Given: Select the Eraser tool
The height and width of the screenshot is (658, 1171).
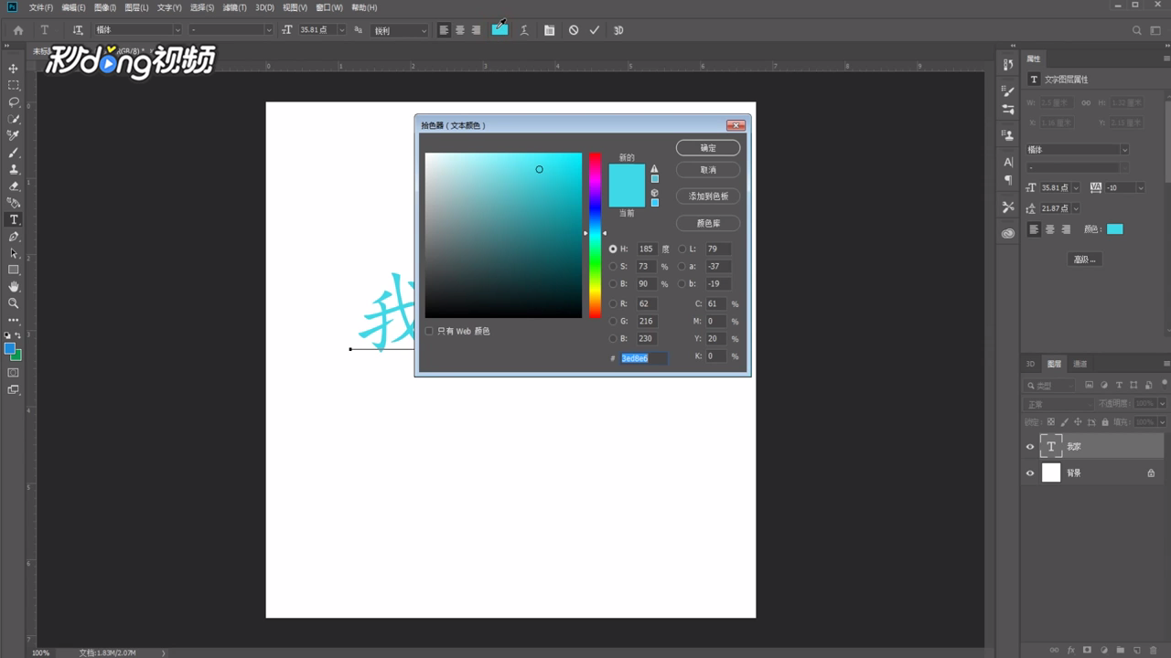Looking at the screenshot, I should 14,186.
